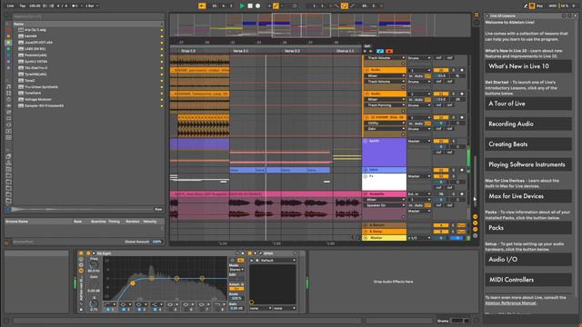Open the A Tour of Live lesson
Image resolution: width=582 pixels, height=327 pixels.
(528, 104)
